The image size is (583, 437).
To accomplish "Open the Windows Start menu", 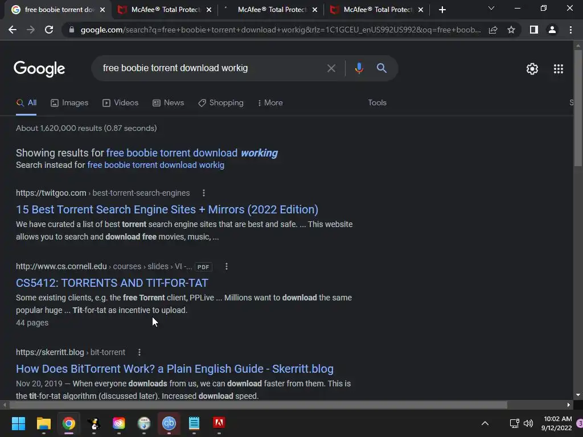I will [18, 423].
